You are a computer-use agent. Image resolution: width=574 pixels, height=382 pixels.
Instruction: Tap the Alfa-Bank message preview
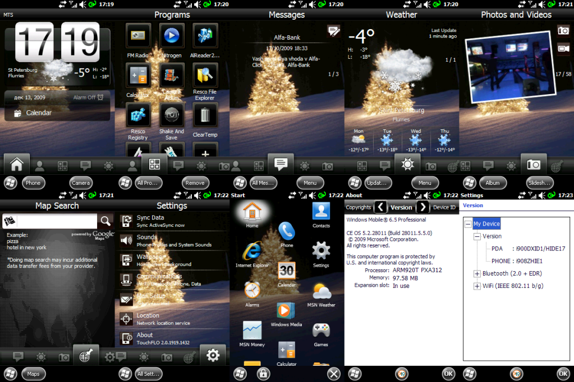(287, 51)
